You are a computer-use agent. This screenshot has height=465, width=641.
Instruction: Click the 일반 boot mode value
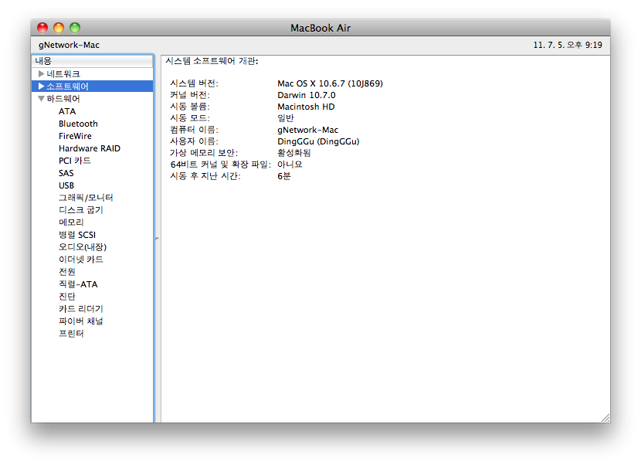(x=285, y=118)
